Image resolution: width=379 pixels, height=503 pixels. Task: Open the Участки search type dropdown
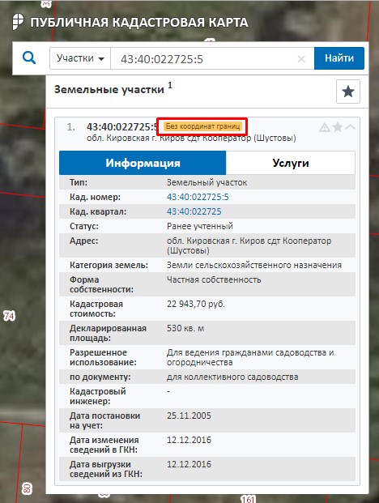tap(80, 58)
